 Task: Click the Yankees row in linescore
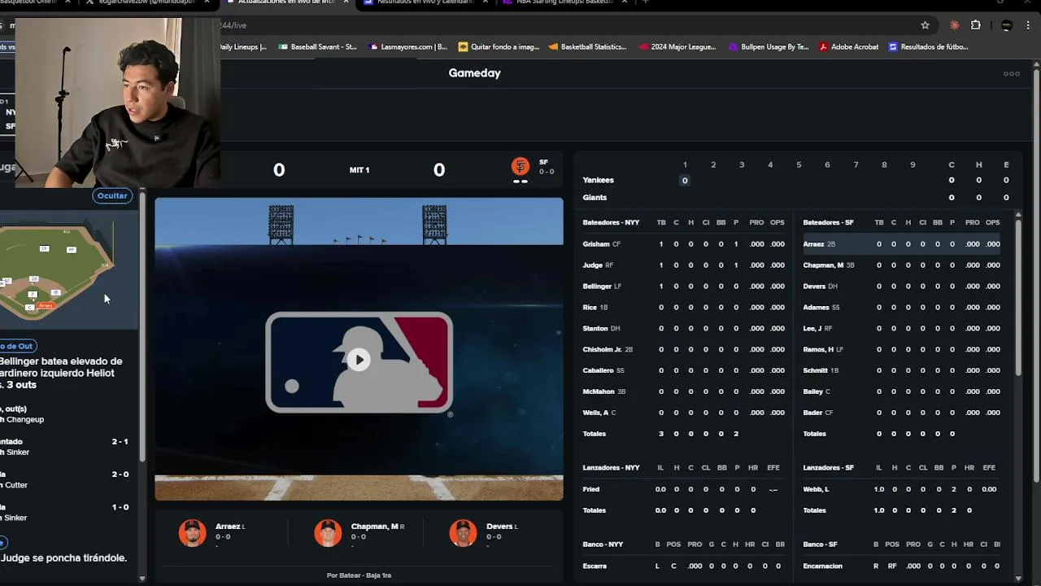click(x=797, y=181)
